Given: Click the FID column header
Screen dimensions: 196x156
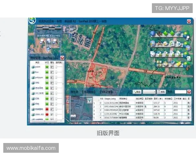Looking at the screenshot, I should [102, 99].
